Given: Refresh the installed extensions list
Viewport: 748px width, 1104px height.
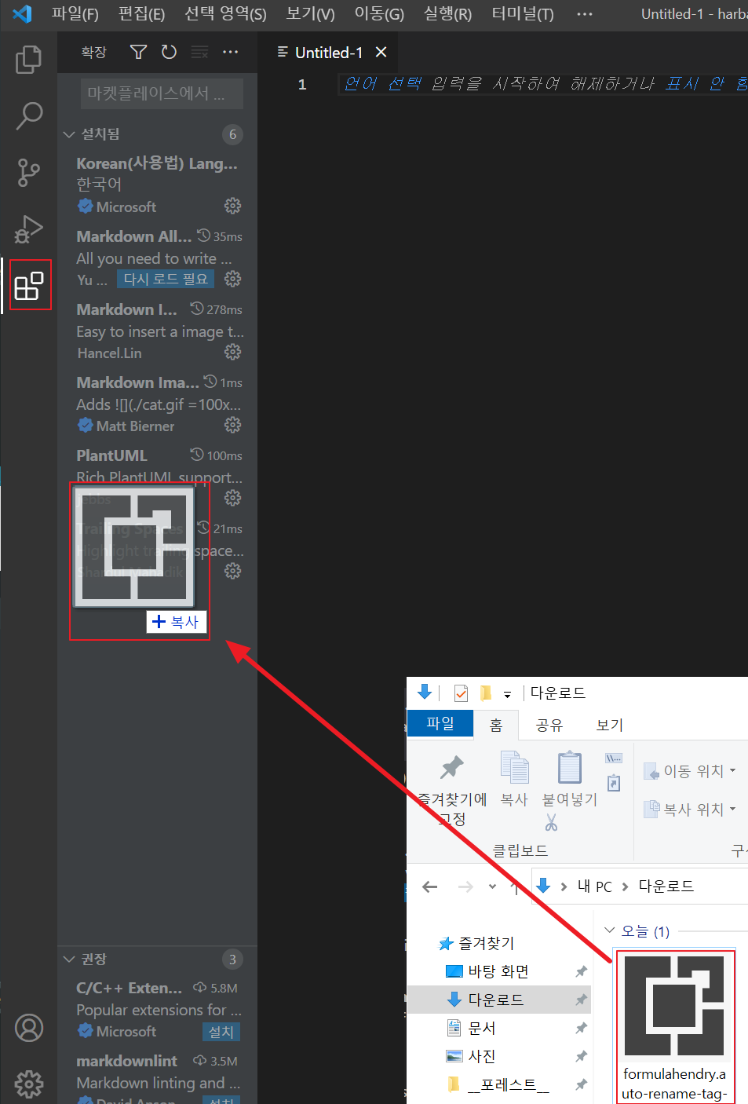Looking at the screenshot, I should click(169, 52).
